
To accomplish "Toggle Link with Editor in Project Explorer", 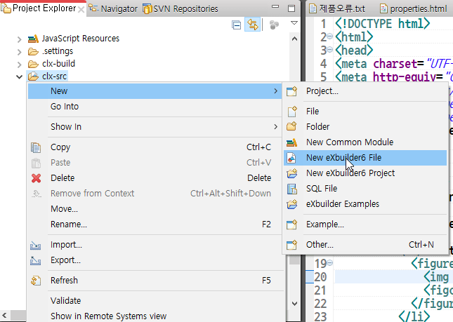I will (252, 25).
